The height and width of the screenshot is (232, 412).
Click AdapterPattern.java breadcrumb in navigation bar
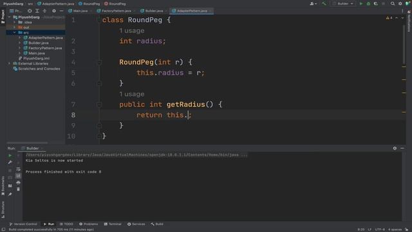click(56, 4)
